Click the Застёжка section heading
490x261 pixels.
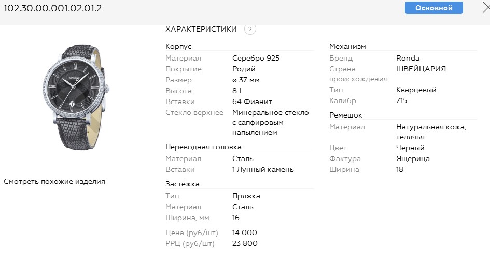[x=183, y=184]
